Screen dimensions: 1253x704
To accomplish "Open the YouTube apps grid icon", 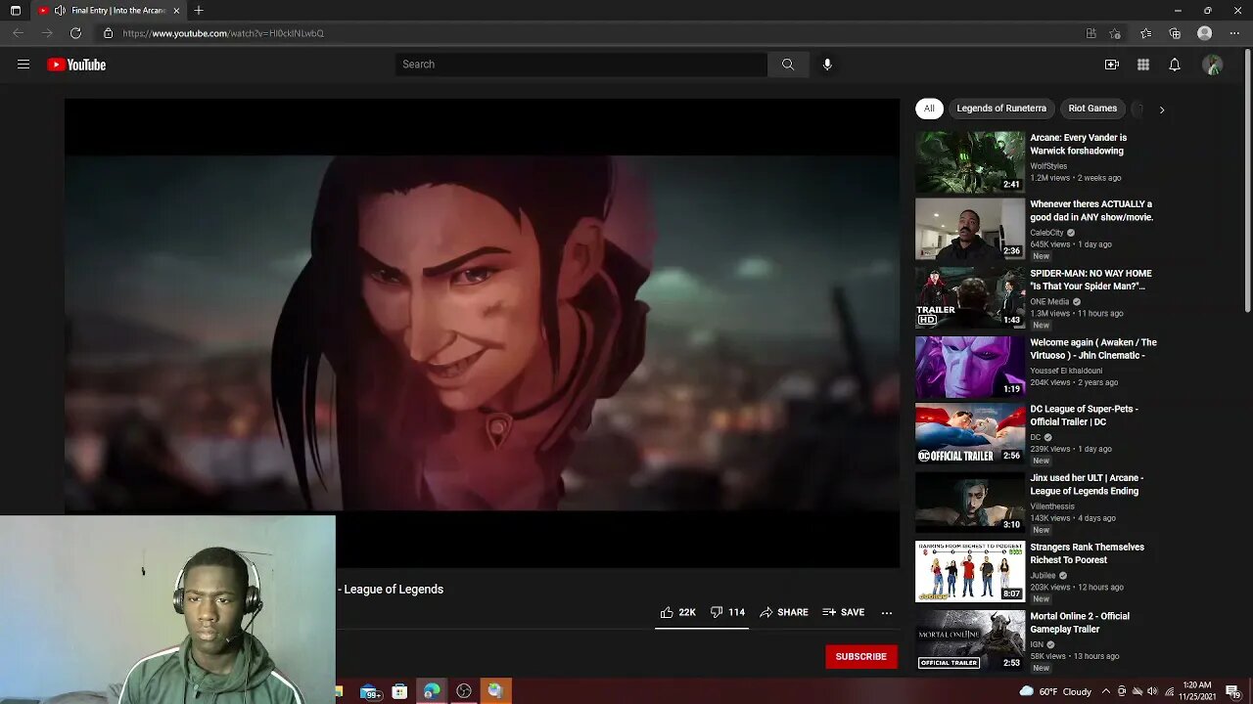I will (1143, 65).
